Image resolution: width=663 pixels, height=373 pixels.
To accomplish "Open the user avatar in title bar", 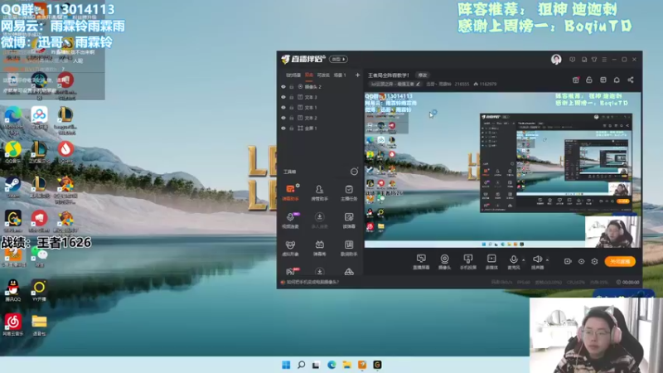I will click(556, 59).
